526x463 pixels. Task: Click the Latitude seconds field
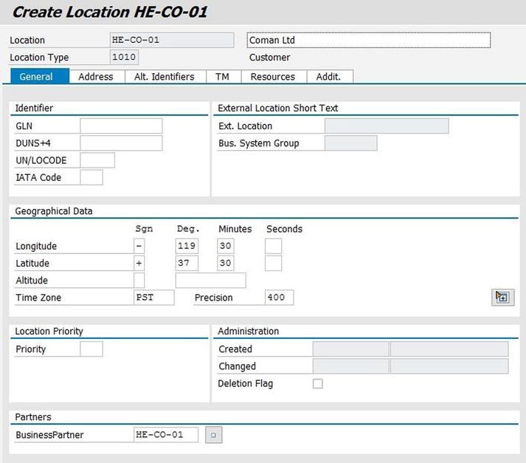[x=273, y=263]
